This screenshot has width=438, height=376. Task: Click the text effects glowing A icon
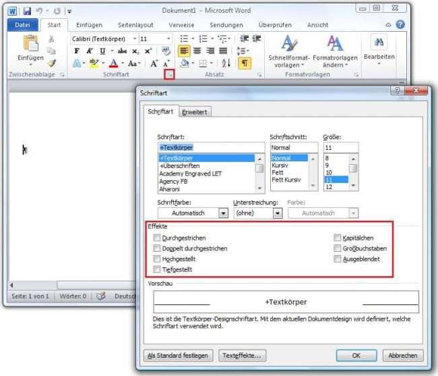pos(77,63)
